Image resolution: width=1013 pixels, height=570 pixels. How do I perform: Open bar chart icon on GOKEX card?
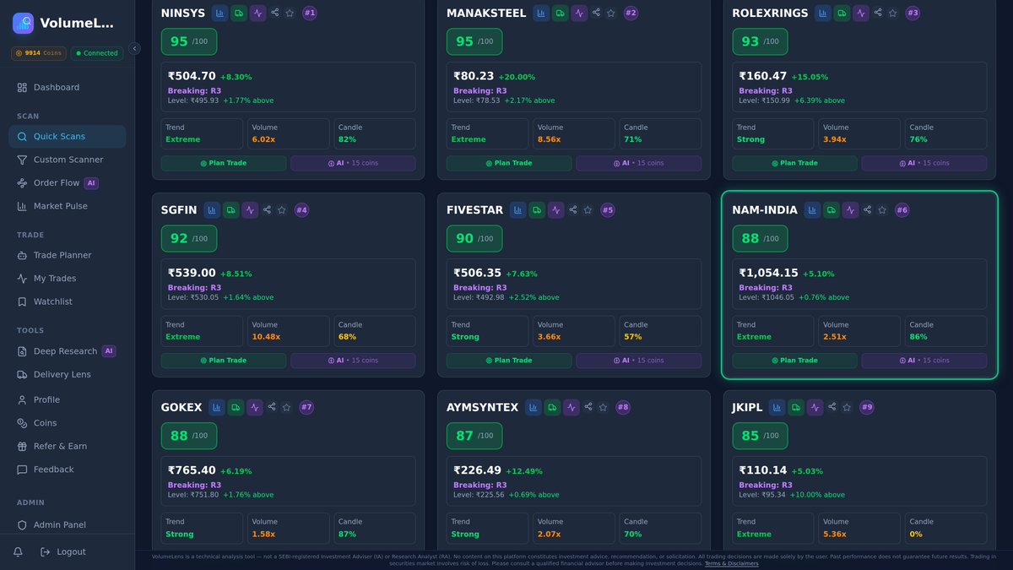click(x=216, y=407)
